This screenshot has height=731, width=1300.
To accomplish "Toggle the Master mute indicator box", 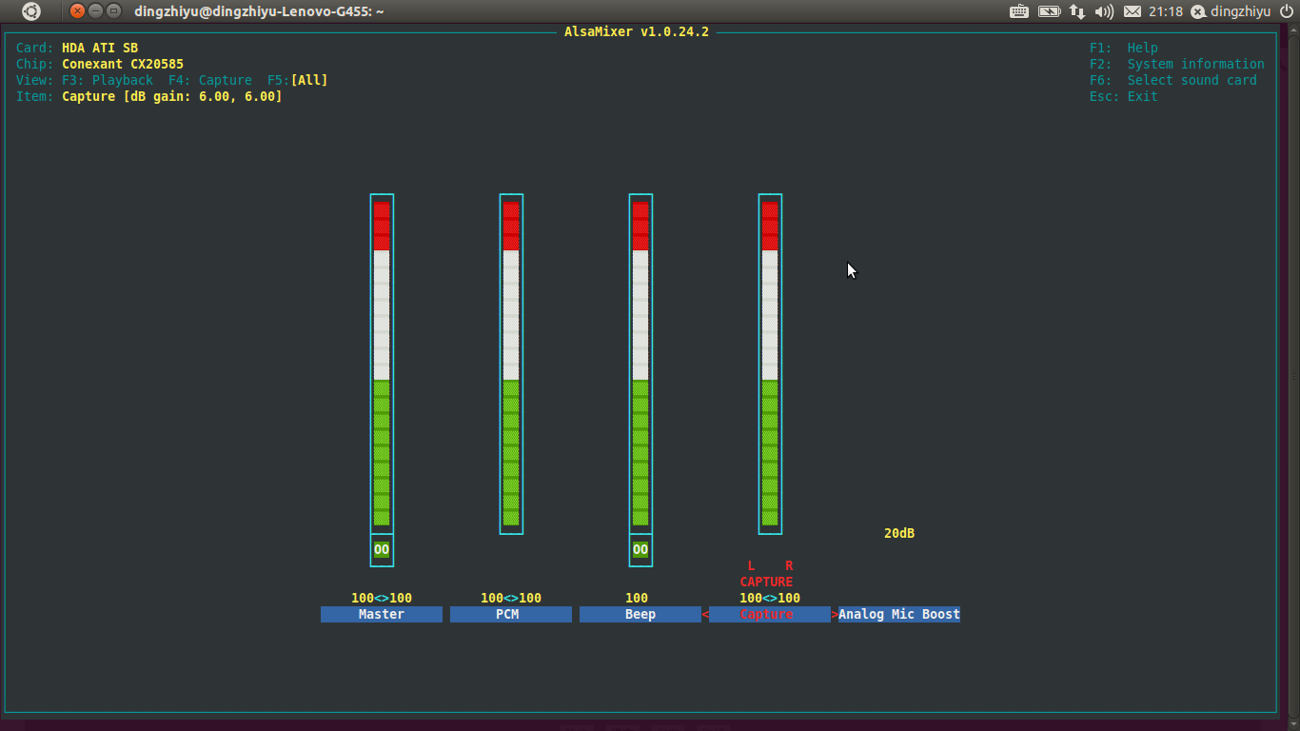I will coord(382,549).
